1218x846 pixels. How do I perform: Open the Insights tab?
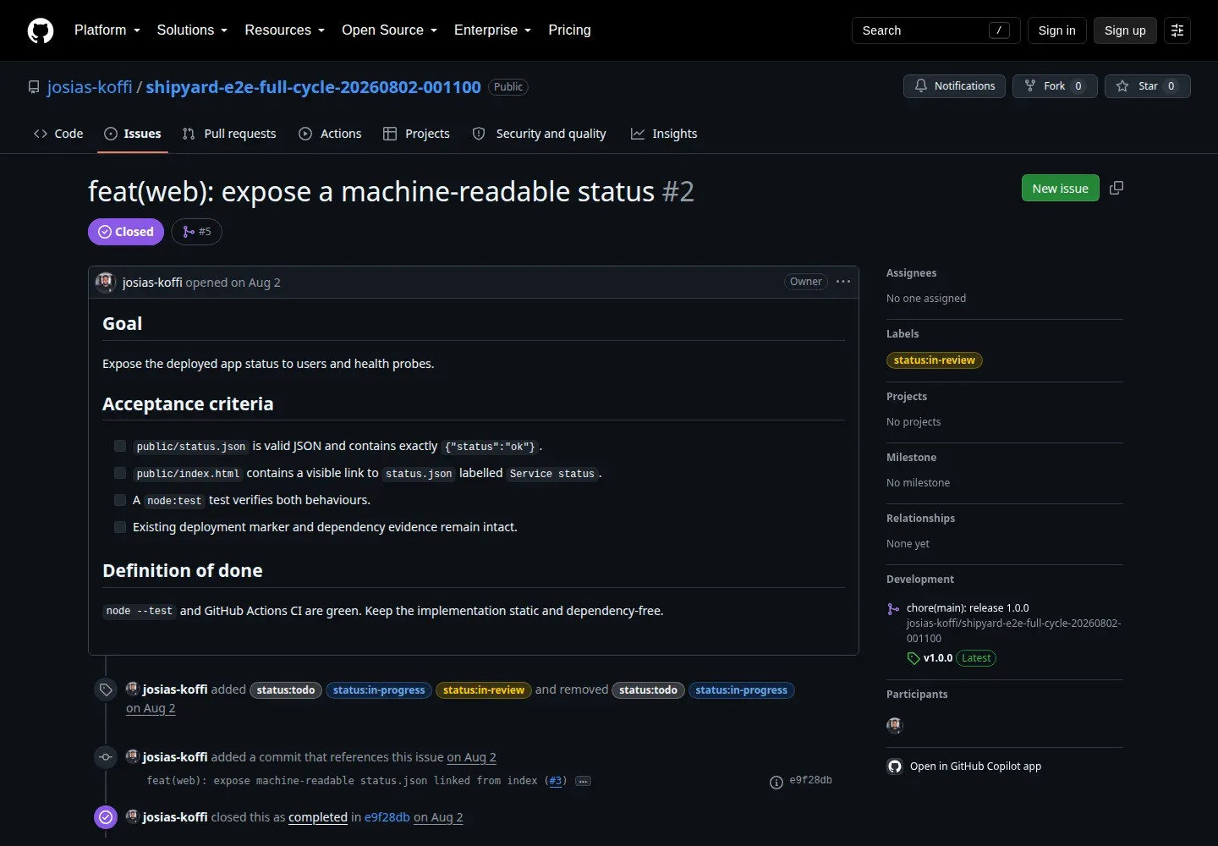pos(664,134)
